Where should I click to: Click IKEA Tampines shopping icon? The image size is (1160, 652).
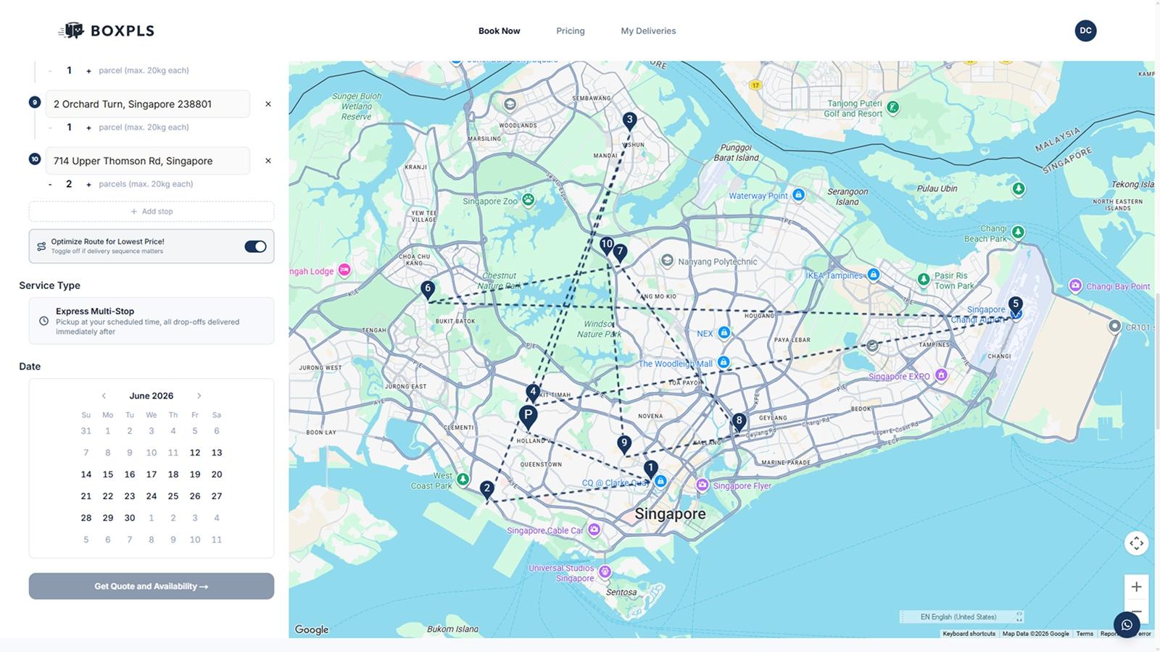click(874, 275)
